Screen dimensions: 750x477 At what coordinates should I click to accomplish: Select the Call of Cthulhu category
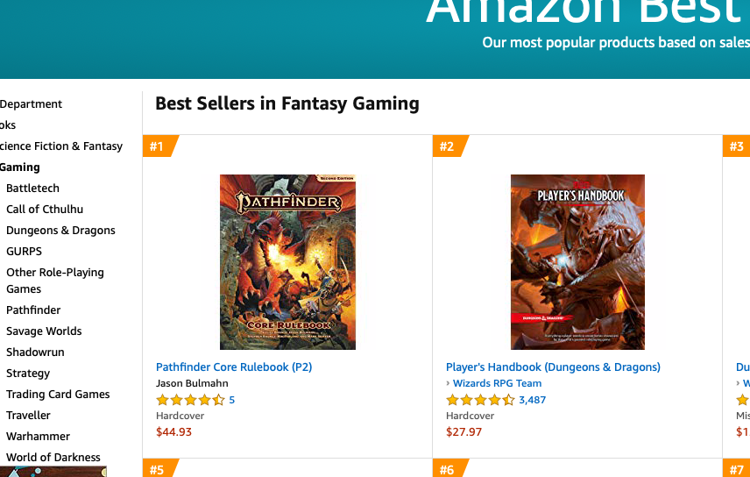pos(45,209)
